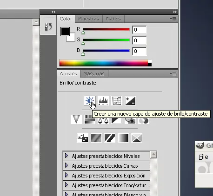
Task: Add a Selective Color adjustment layer
Action: click(x=137, y=138)
